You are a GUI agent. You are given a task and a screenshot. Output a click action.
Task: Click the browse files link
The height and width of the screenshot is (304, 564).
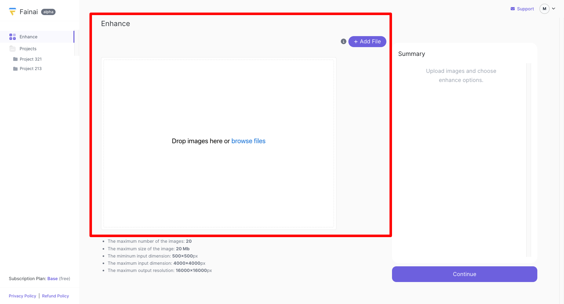click(248, 141)
